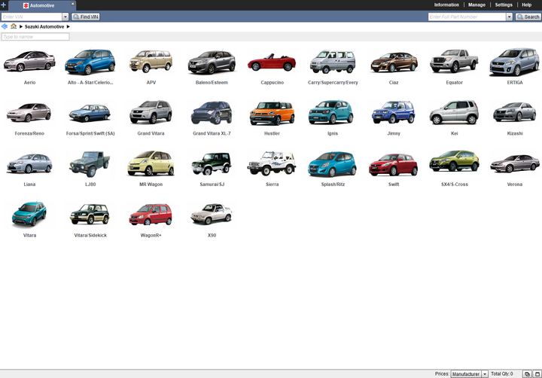Click the Search button
Screen dimensions: 542x378
pyautogui.click(x=528, y=17)
